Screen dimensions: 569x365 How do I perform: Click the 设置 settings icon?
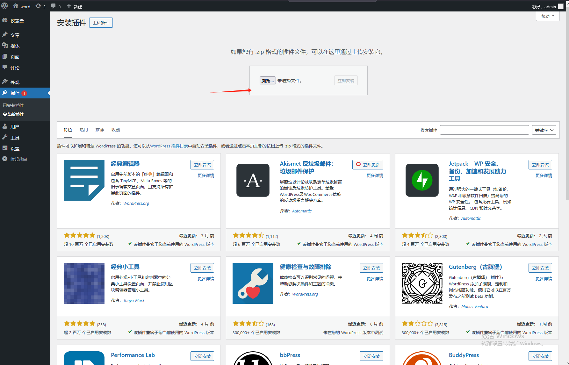click(5, 148)
